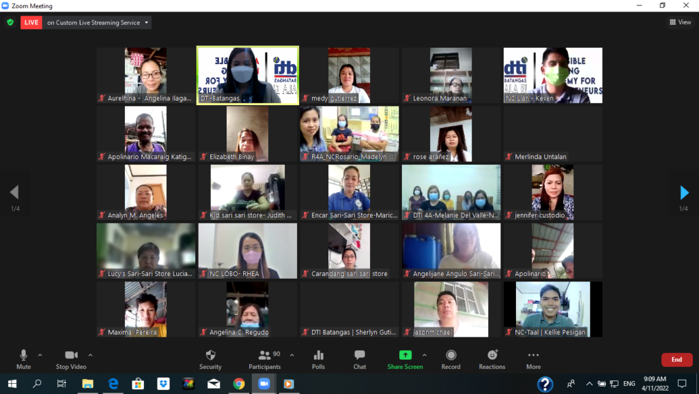Open the View layout menu

[681, 22]
